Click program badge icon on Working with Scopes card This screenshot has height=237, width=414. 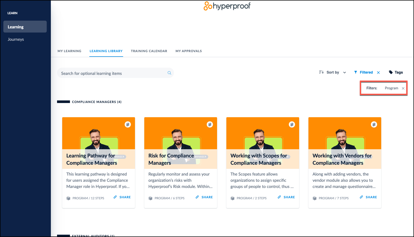[x=292, y=124]
